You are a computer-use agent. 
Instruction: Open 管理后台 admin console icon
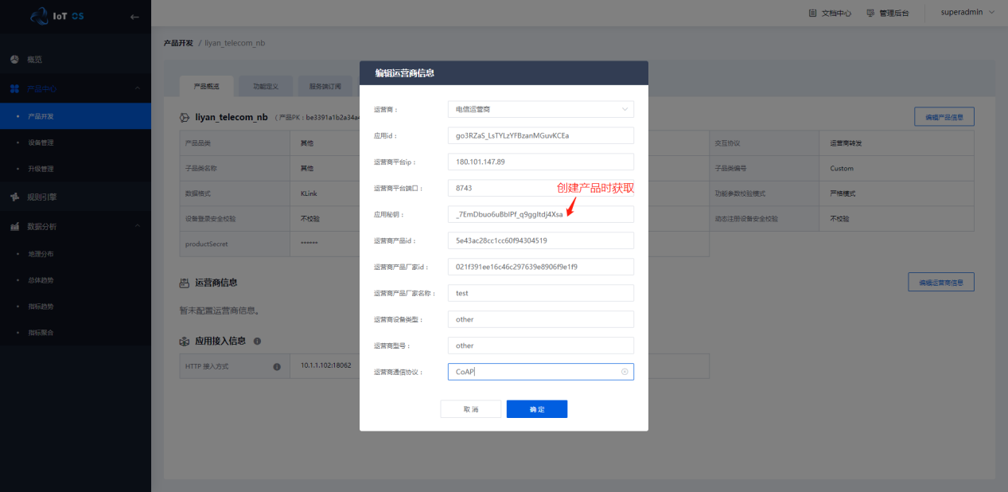click(870, 14)
